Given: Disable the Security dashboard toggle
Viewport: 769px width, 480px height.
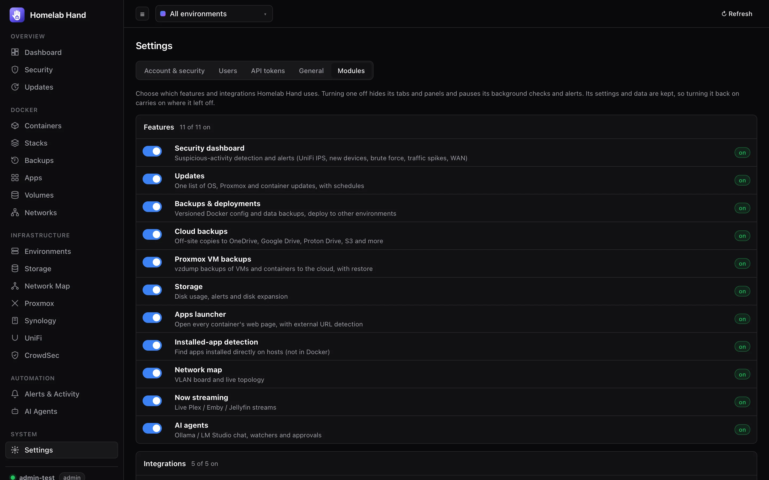Looking at the screenshot, I should pyautogui.click(x=152, y=151).
